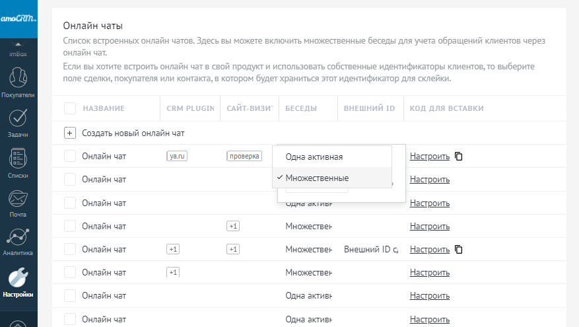The height and width of the screenshot is (327, 579).
Task: Click the ya.ru CRM plugin tag
Action: pyautogui.click(x=175, y=157)
